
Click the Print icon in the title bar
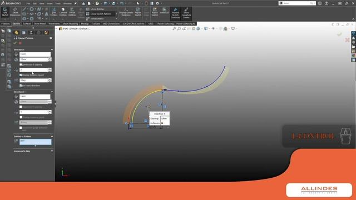[113, 3]
